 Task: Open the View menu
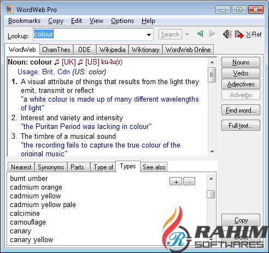(96, 21)
